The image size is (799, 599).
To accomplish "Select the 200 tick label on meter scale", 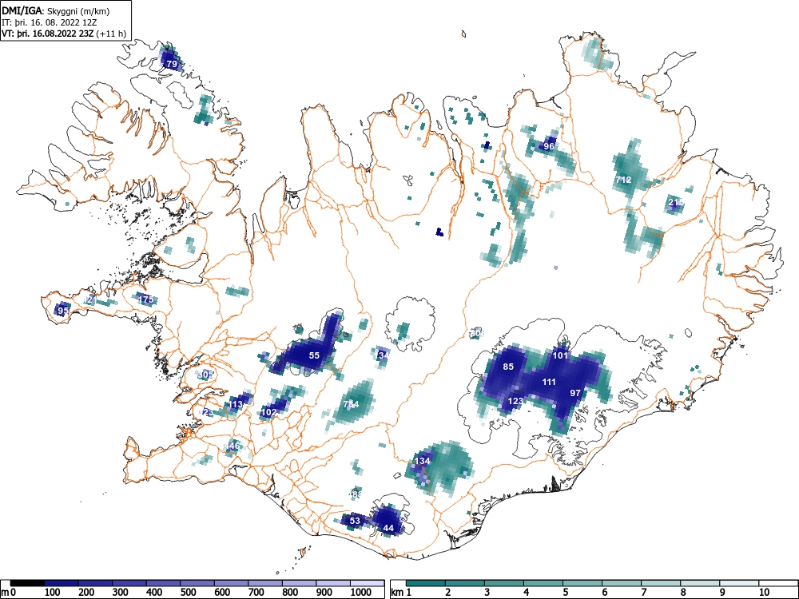I will (86, 593).
